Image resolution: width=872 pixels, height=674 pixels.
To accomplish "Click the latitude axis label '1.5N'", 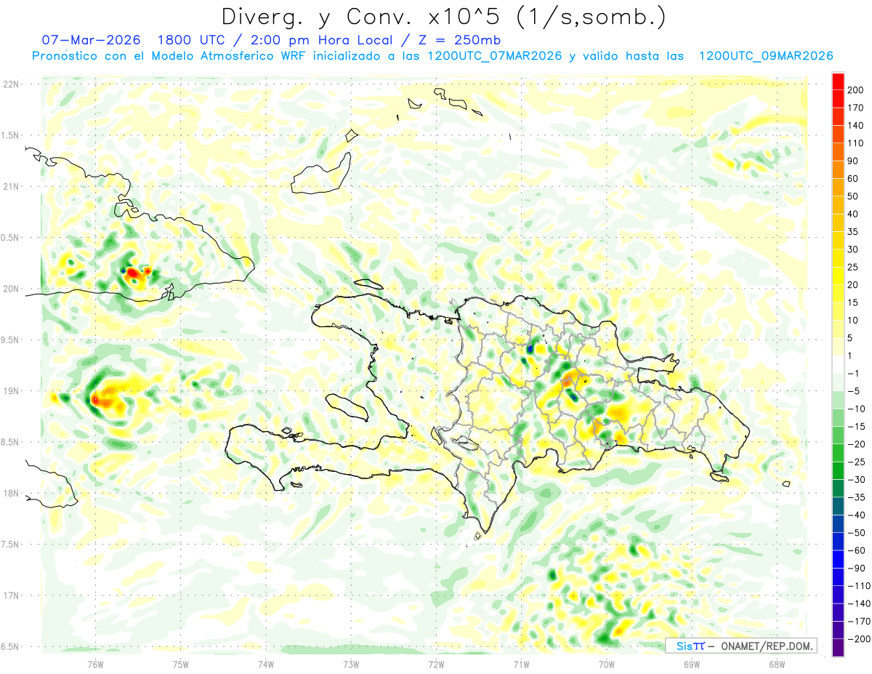I will click(x=11, y=135).
